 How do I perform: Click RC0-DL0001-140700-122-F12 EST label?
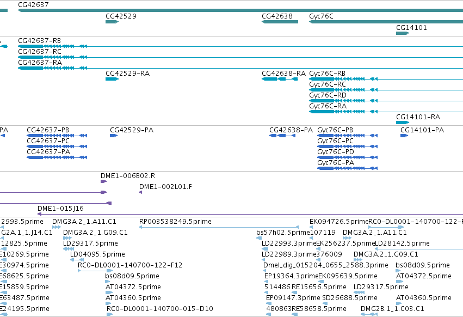[130, 265]
